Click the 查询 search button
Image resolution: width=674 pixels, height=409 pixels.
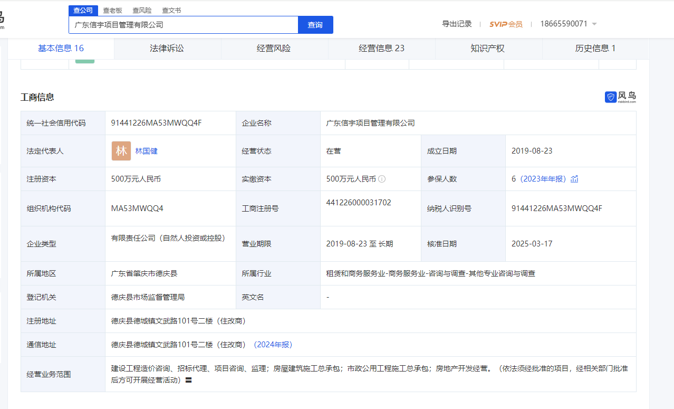pyautogui.click(x=315, y=25)
